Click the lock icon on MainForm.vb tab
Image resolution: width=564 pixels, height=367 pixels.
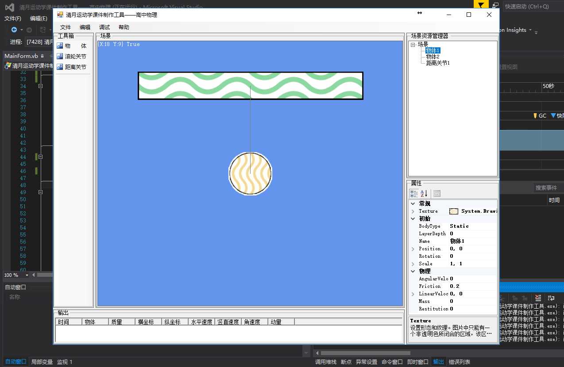[x=42, y=56]
